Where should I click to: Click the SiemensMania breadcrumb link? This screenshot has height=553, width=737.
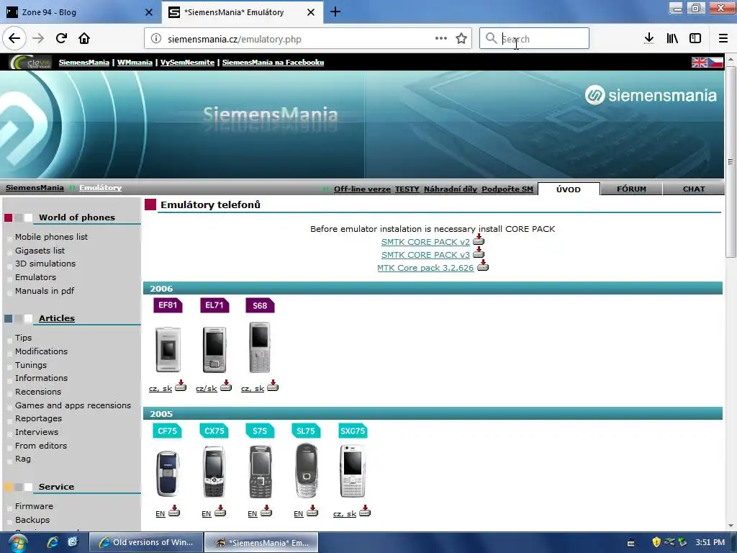[35, 188]
